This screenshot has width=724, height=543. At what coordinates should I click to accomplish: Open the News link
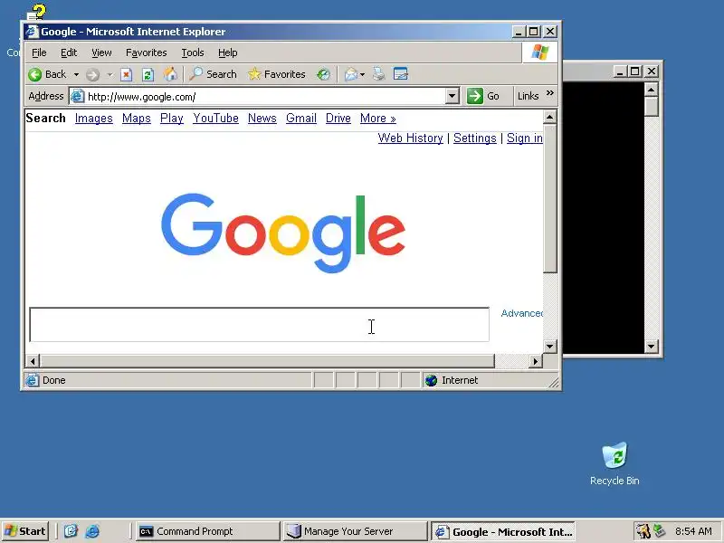click(262, 119)
